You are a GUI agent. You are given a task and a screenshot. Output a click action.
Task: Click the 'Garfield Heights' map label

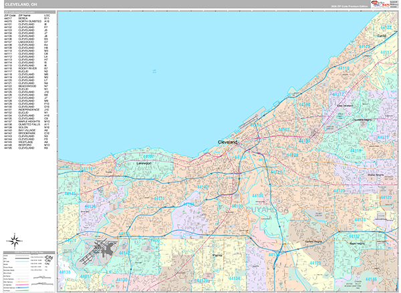[x=313, y=242]
